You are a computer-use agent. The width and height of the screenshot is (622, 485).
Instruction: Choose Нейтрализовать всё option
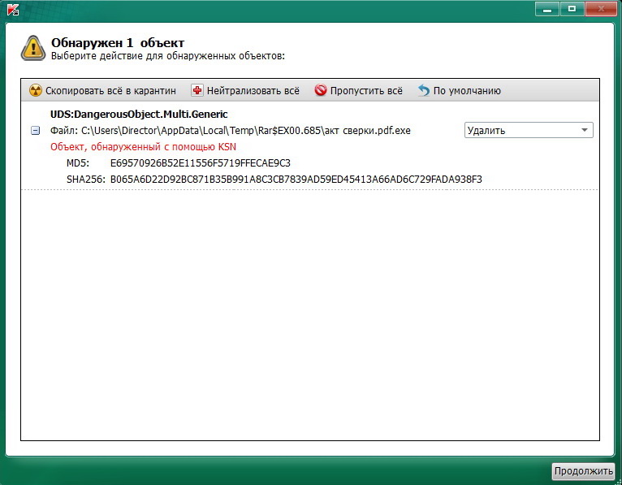pos(253,91)
